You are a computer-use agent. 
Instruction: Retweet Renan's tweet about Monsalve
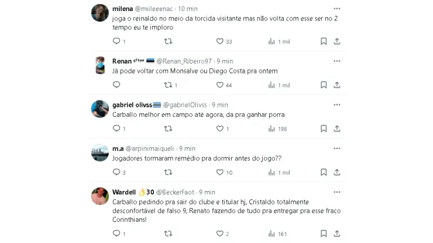pyautogui.click(x=168, y=85)
